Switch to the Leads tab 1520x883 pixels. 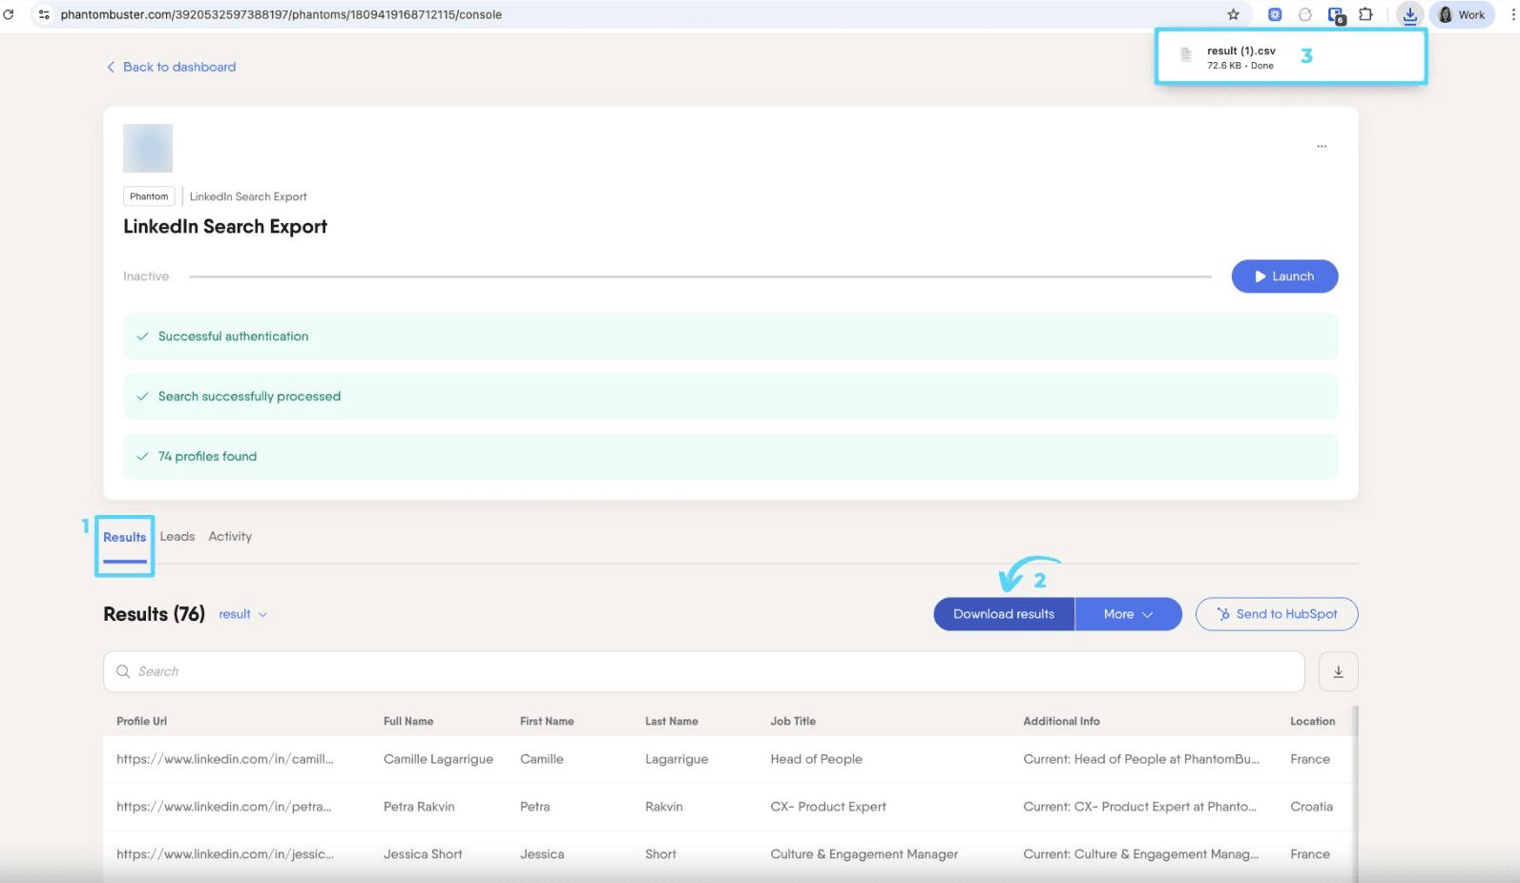(x=177, y=537)
